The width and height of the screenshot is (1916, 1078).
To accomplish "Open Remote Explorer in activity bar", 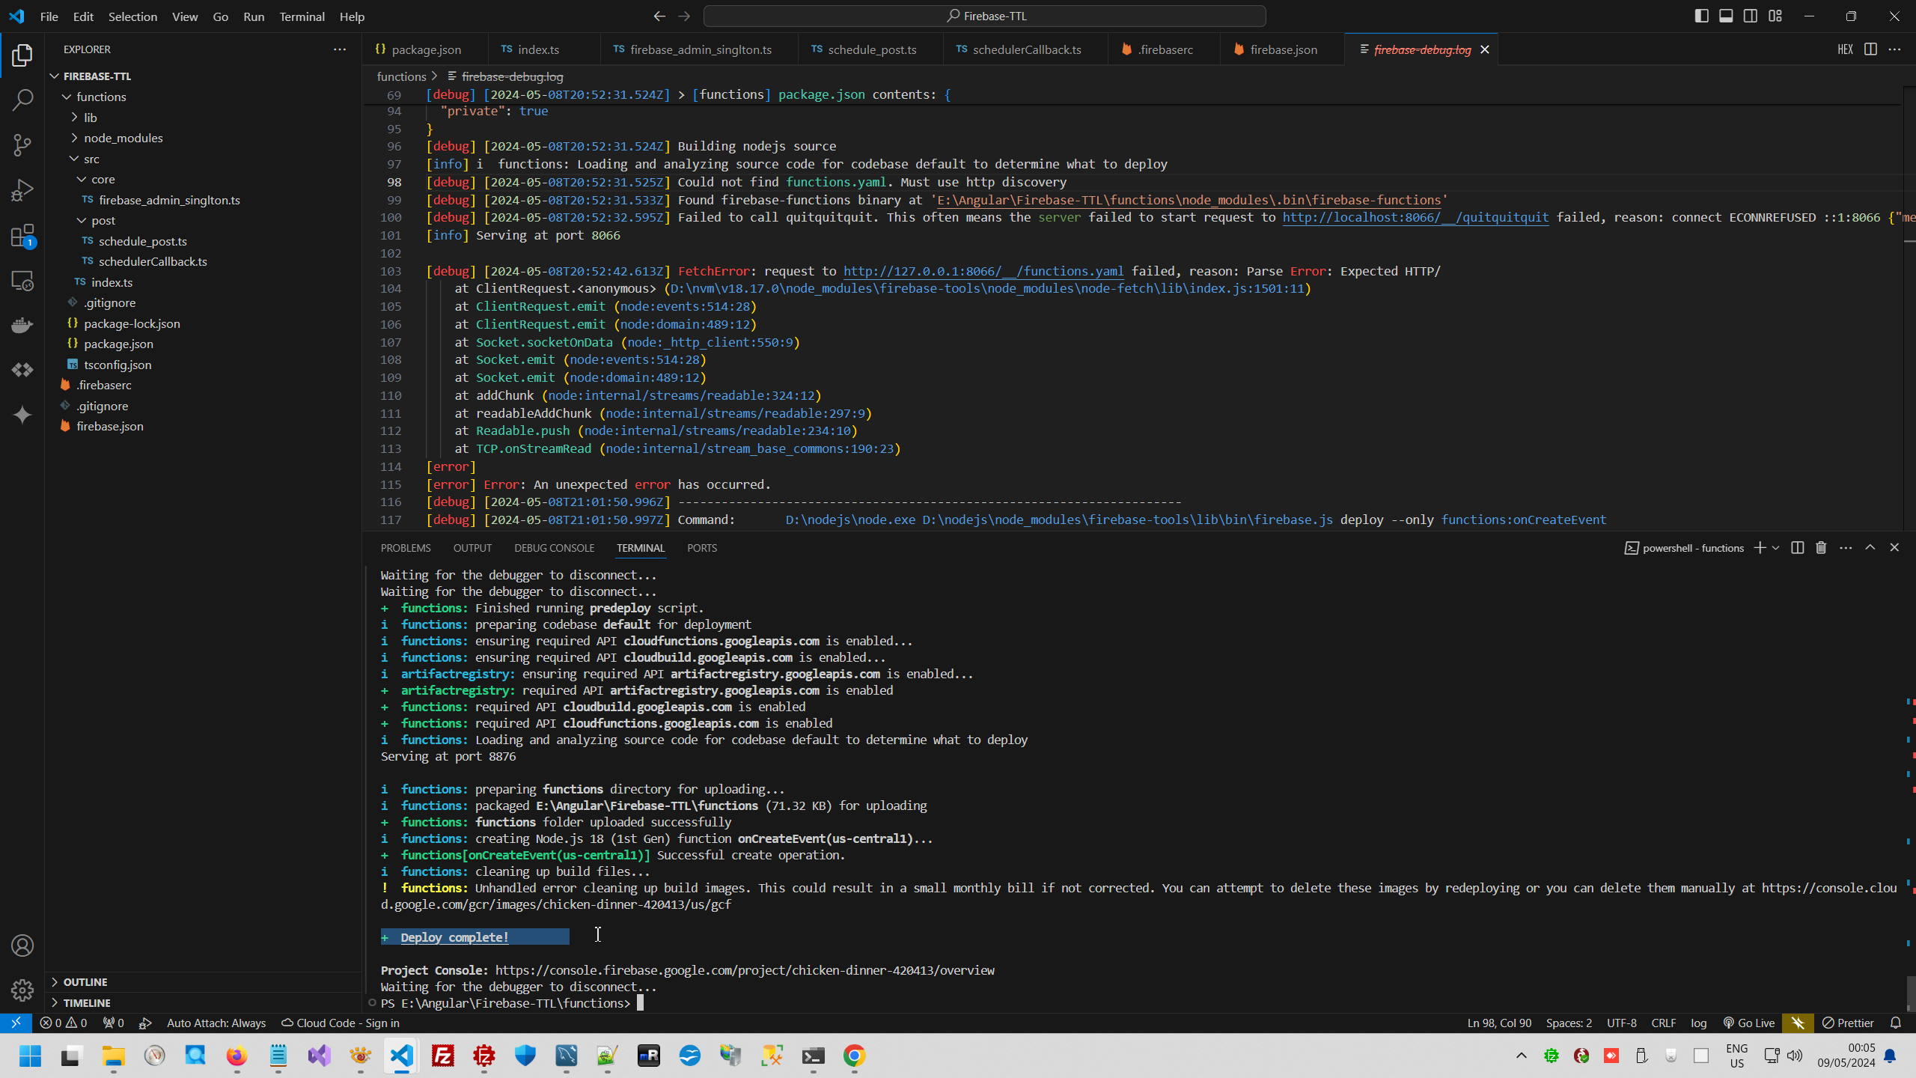I will 22,281.
